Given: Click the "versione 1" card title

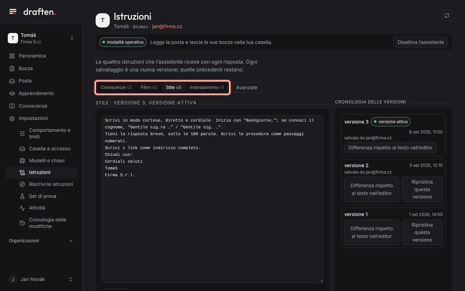Looking at the screenshot, I should click(x=356, y=215).
